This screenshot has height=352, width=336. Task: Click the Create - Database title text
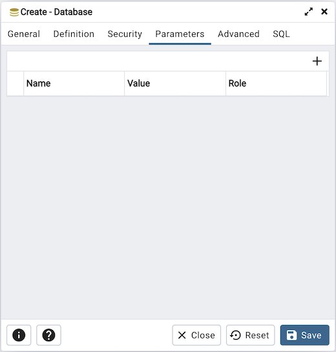[x=56, y=12]
